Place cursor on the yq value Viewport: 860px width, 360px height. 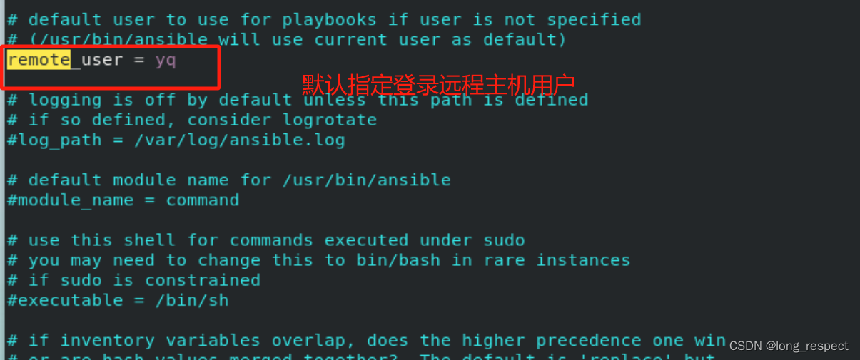[166, 61]
